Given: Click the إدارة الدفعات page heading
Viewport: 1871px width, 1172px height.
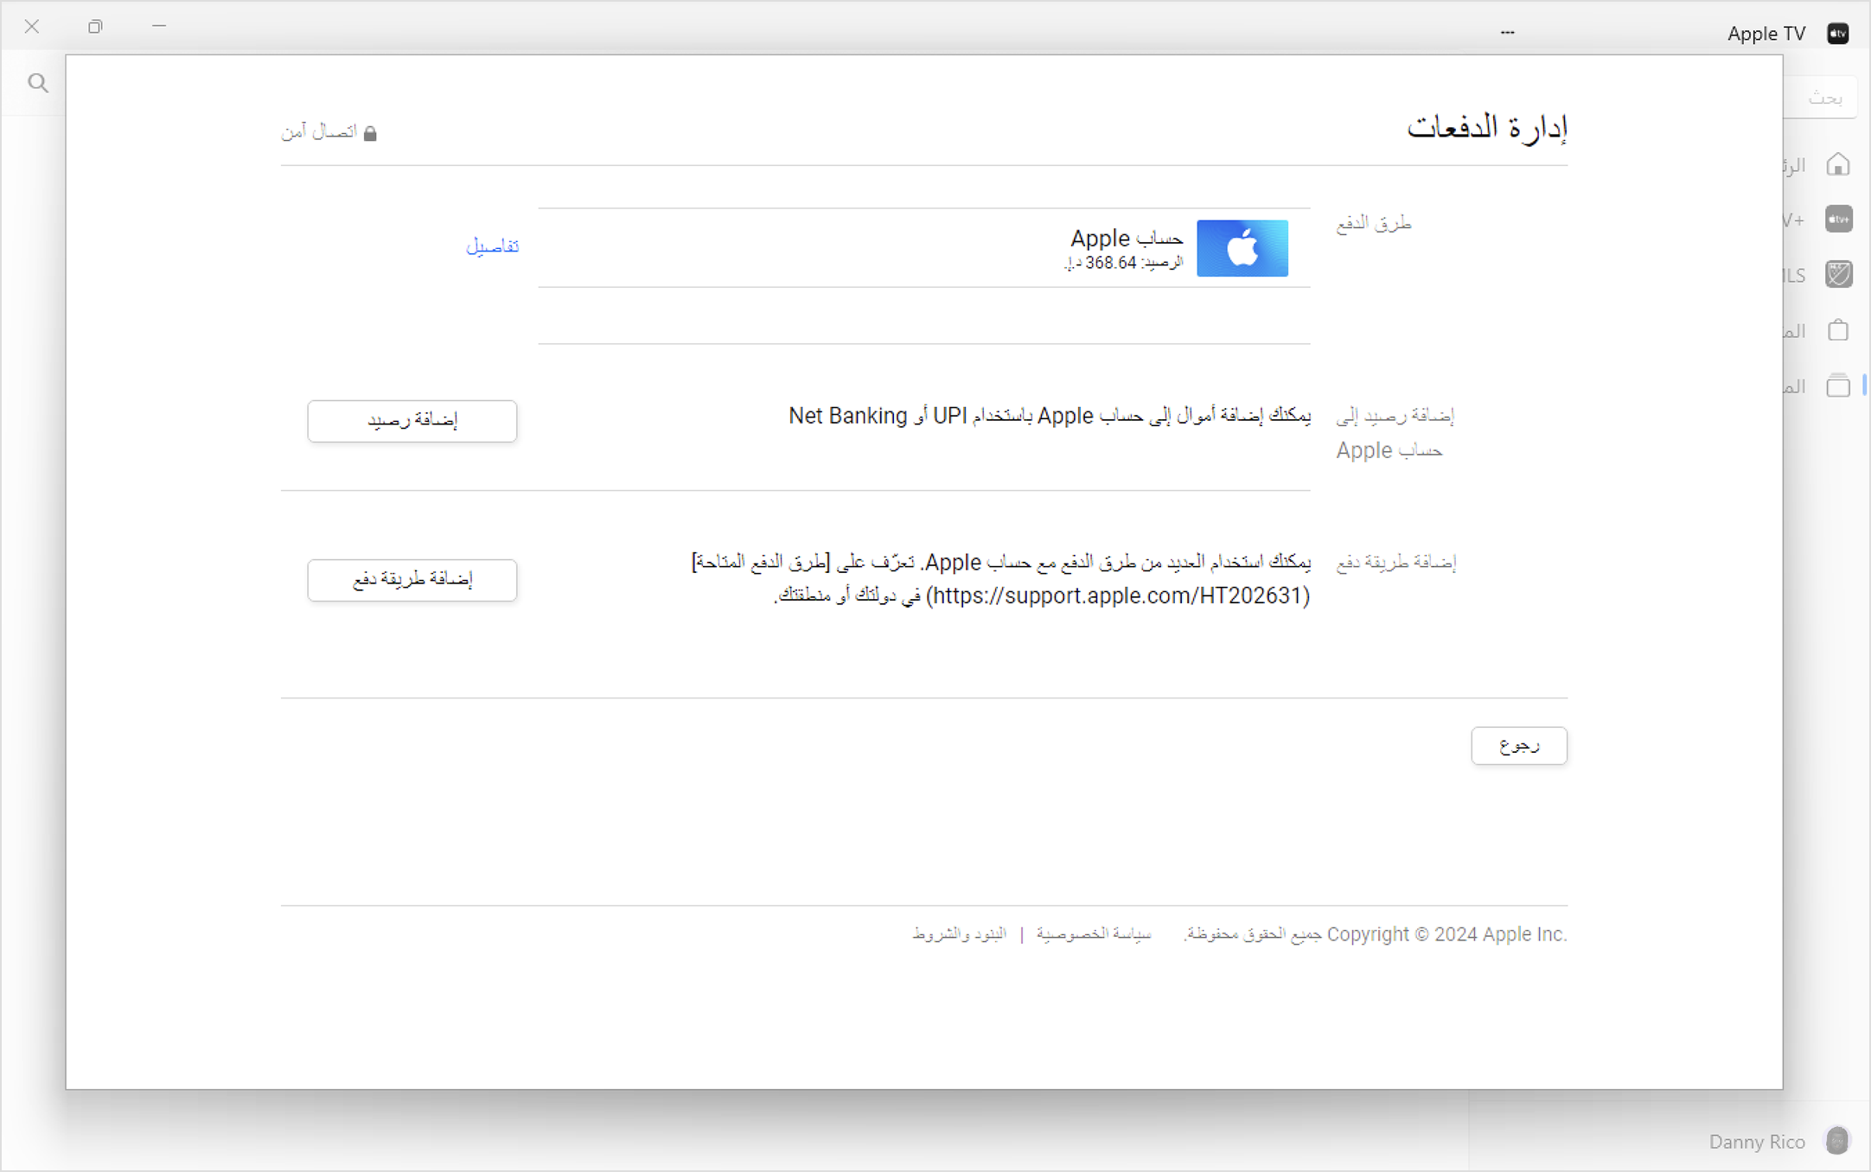Looking at the screenshot, I should click(x=1486, y=128).
